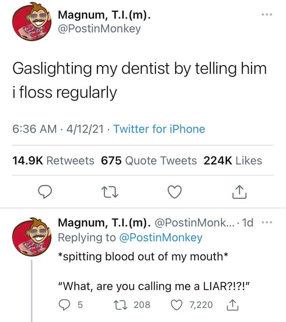Open the share icon on main tweet

239,192
